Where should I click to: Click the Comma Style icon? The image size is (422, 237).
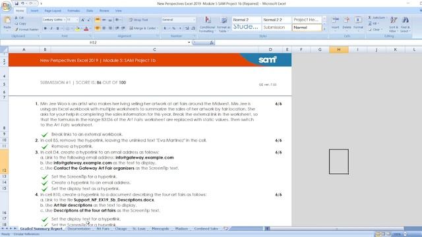tap(180, 28)
